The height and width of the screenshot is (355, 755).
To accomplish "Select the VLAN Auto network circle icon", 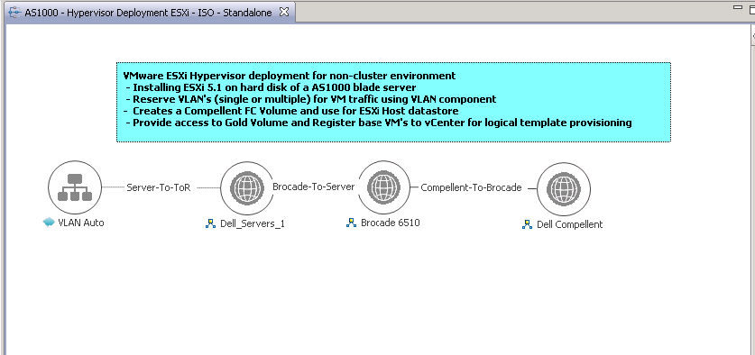I will pos(75,187).
